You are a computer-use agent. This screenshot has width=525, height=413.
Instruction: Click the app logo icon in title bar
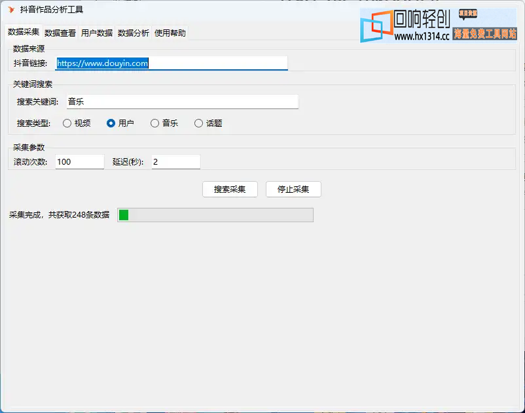tap(11, 10)
